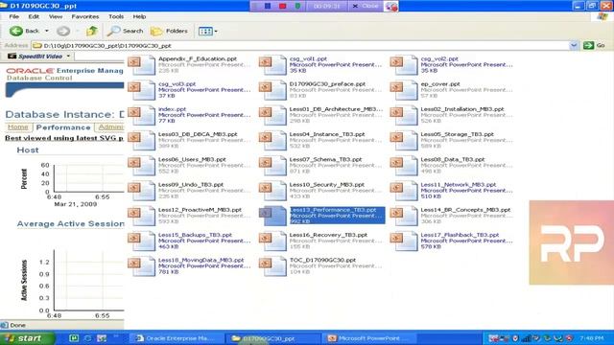614x345 pixels.
Task: Select Less10_Security_MB3.ppt file icon
Action: click(x=272, y=191)
